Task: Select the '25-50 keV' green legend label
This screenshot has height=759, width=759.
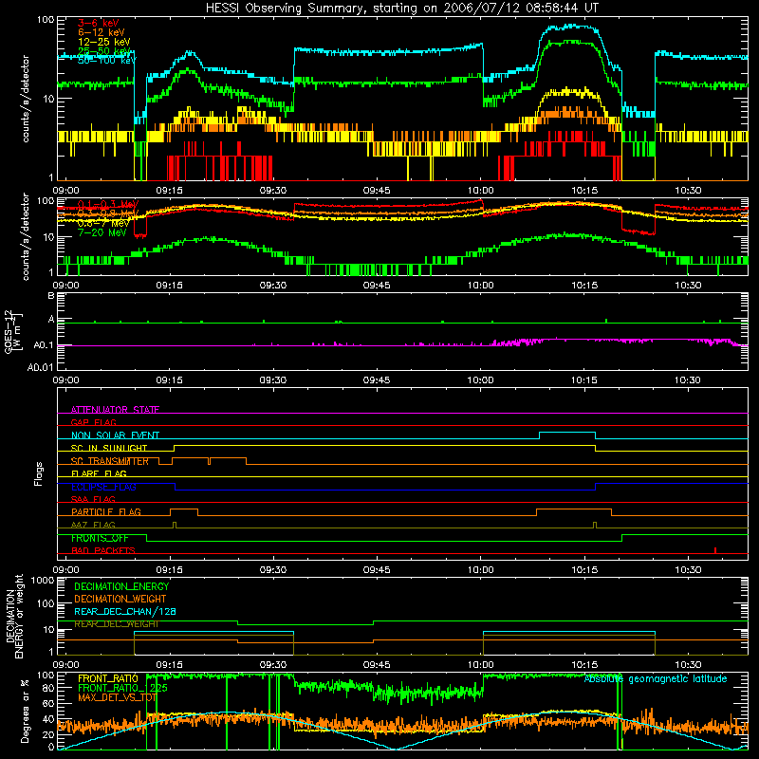Action: click(x=104, y=51)
